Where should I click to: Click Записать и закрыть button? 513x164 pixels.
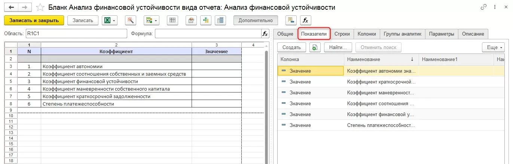tap(34, 20)
